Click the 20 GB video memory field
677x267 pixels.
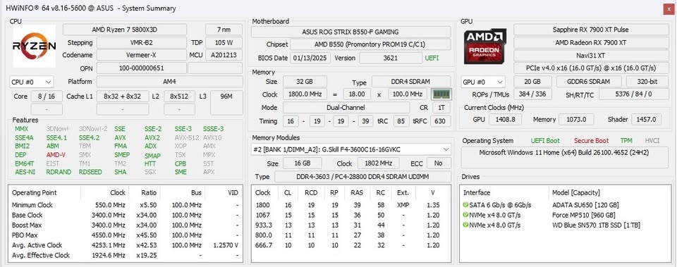point(533,82)
